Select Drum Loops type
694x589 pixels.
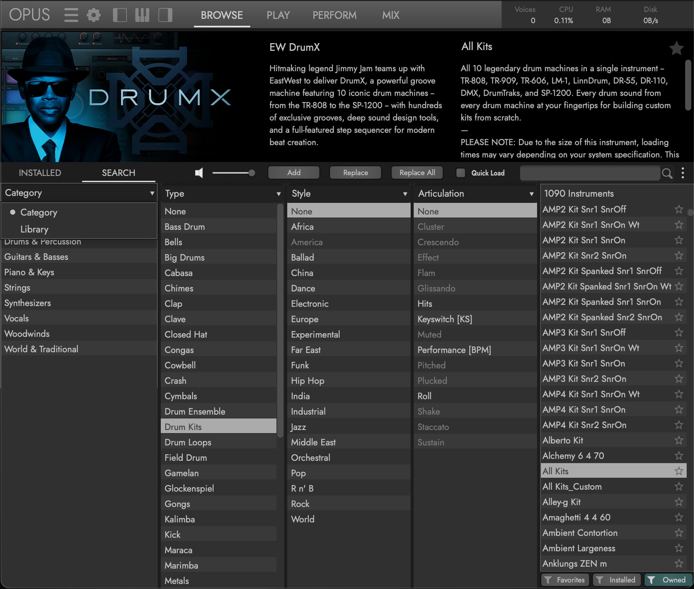click(219, 442)
